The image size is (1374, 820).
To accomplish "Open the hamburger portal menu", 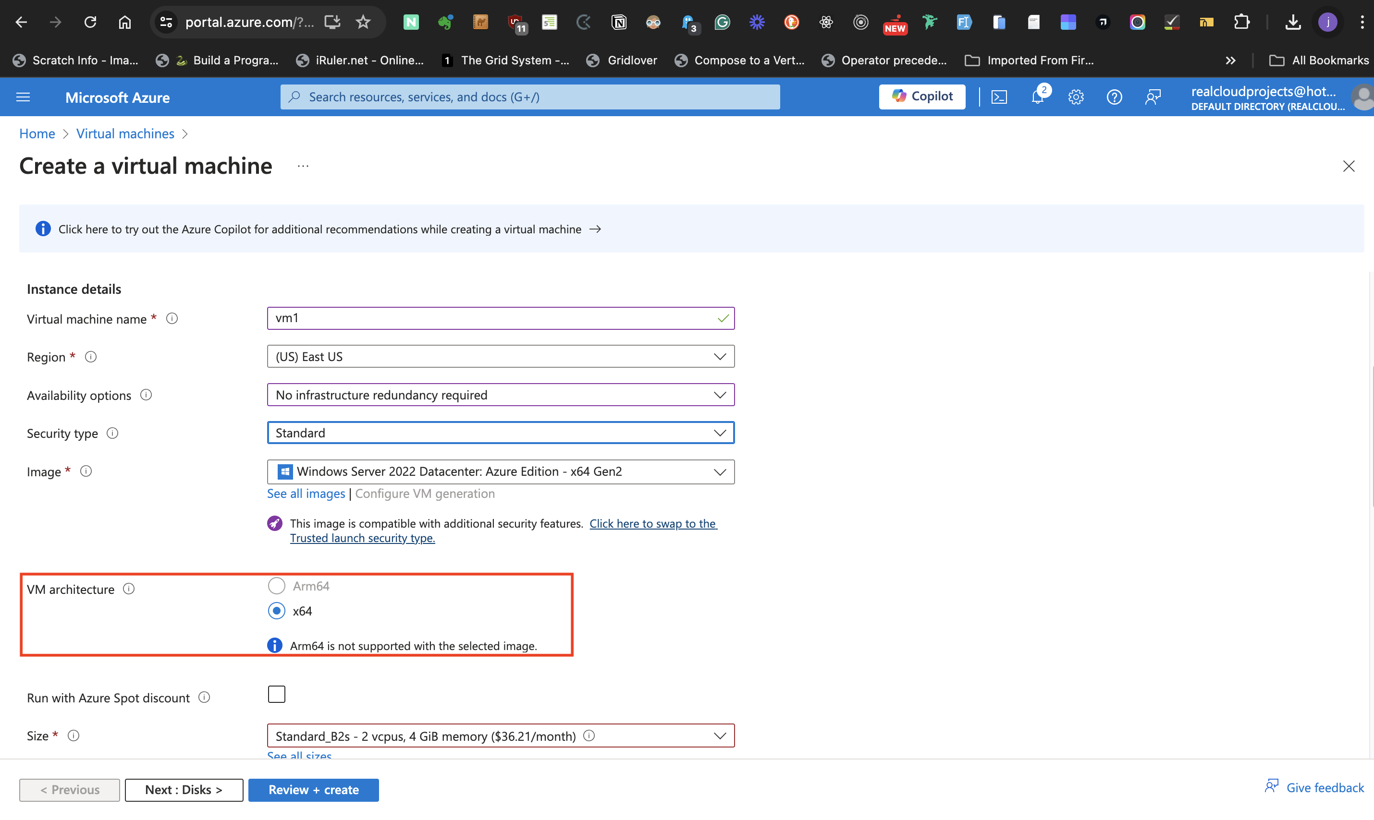I will point(23,97).
